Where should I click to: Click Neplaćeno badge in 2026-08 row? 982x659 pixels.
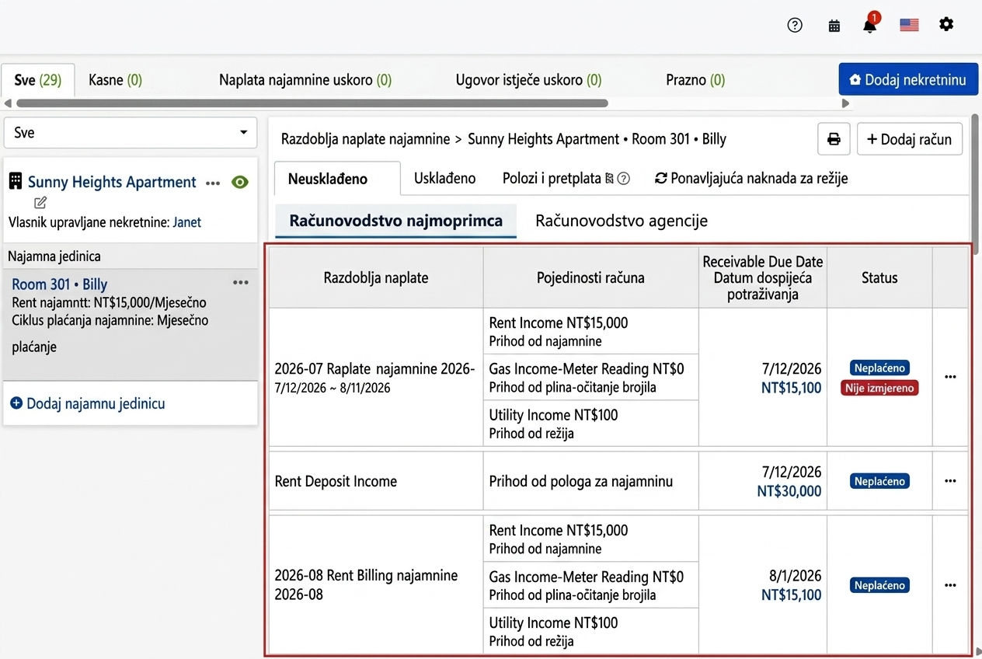click(x=879, y=585)
